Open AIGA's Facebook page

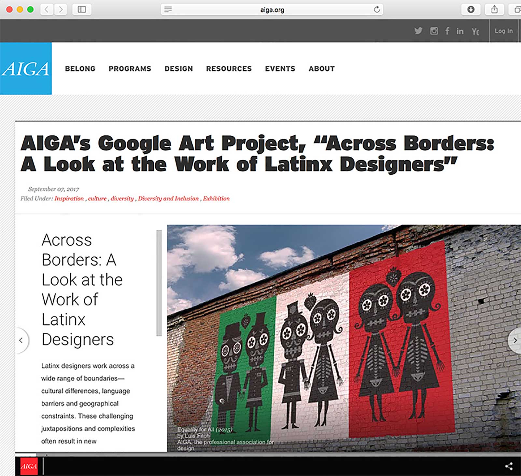click(447, 31)
